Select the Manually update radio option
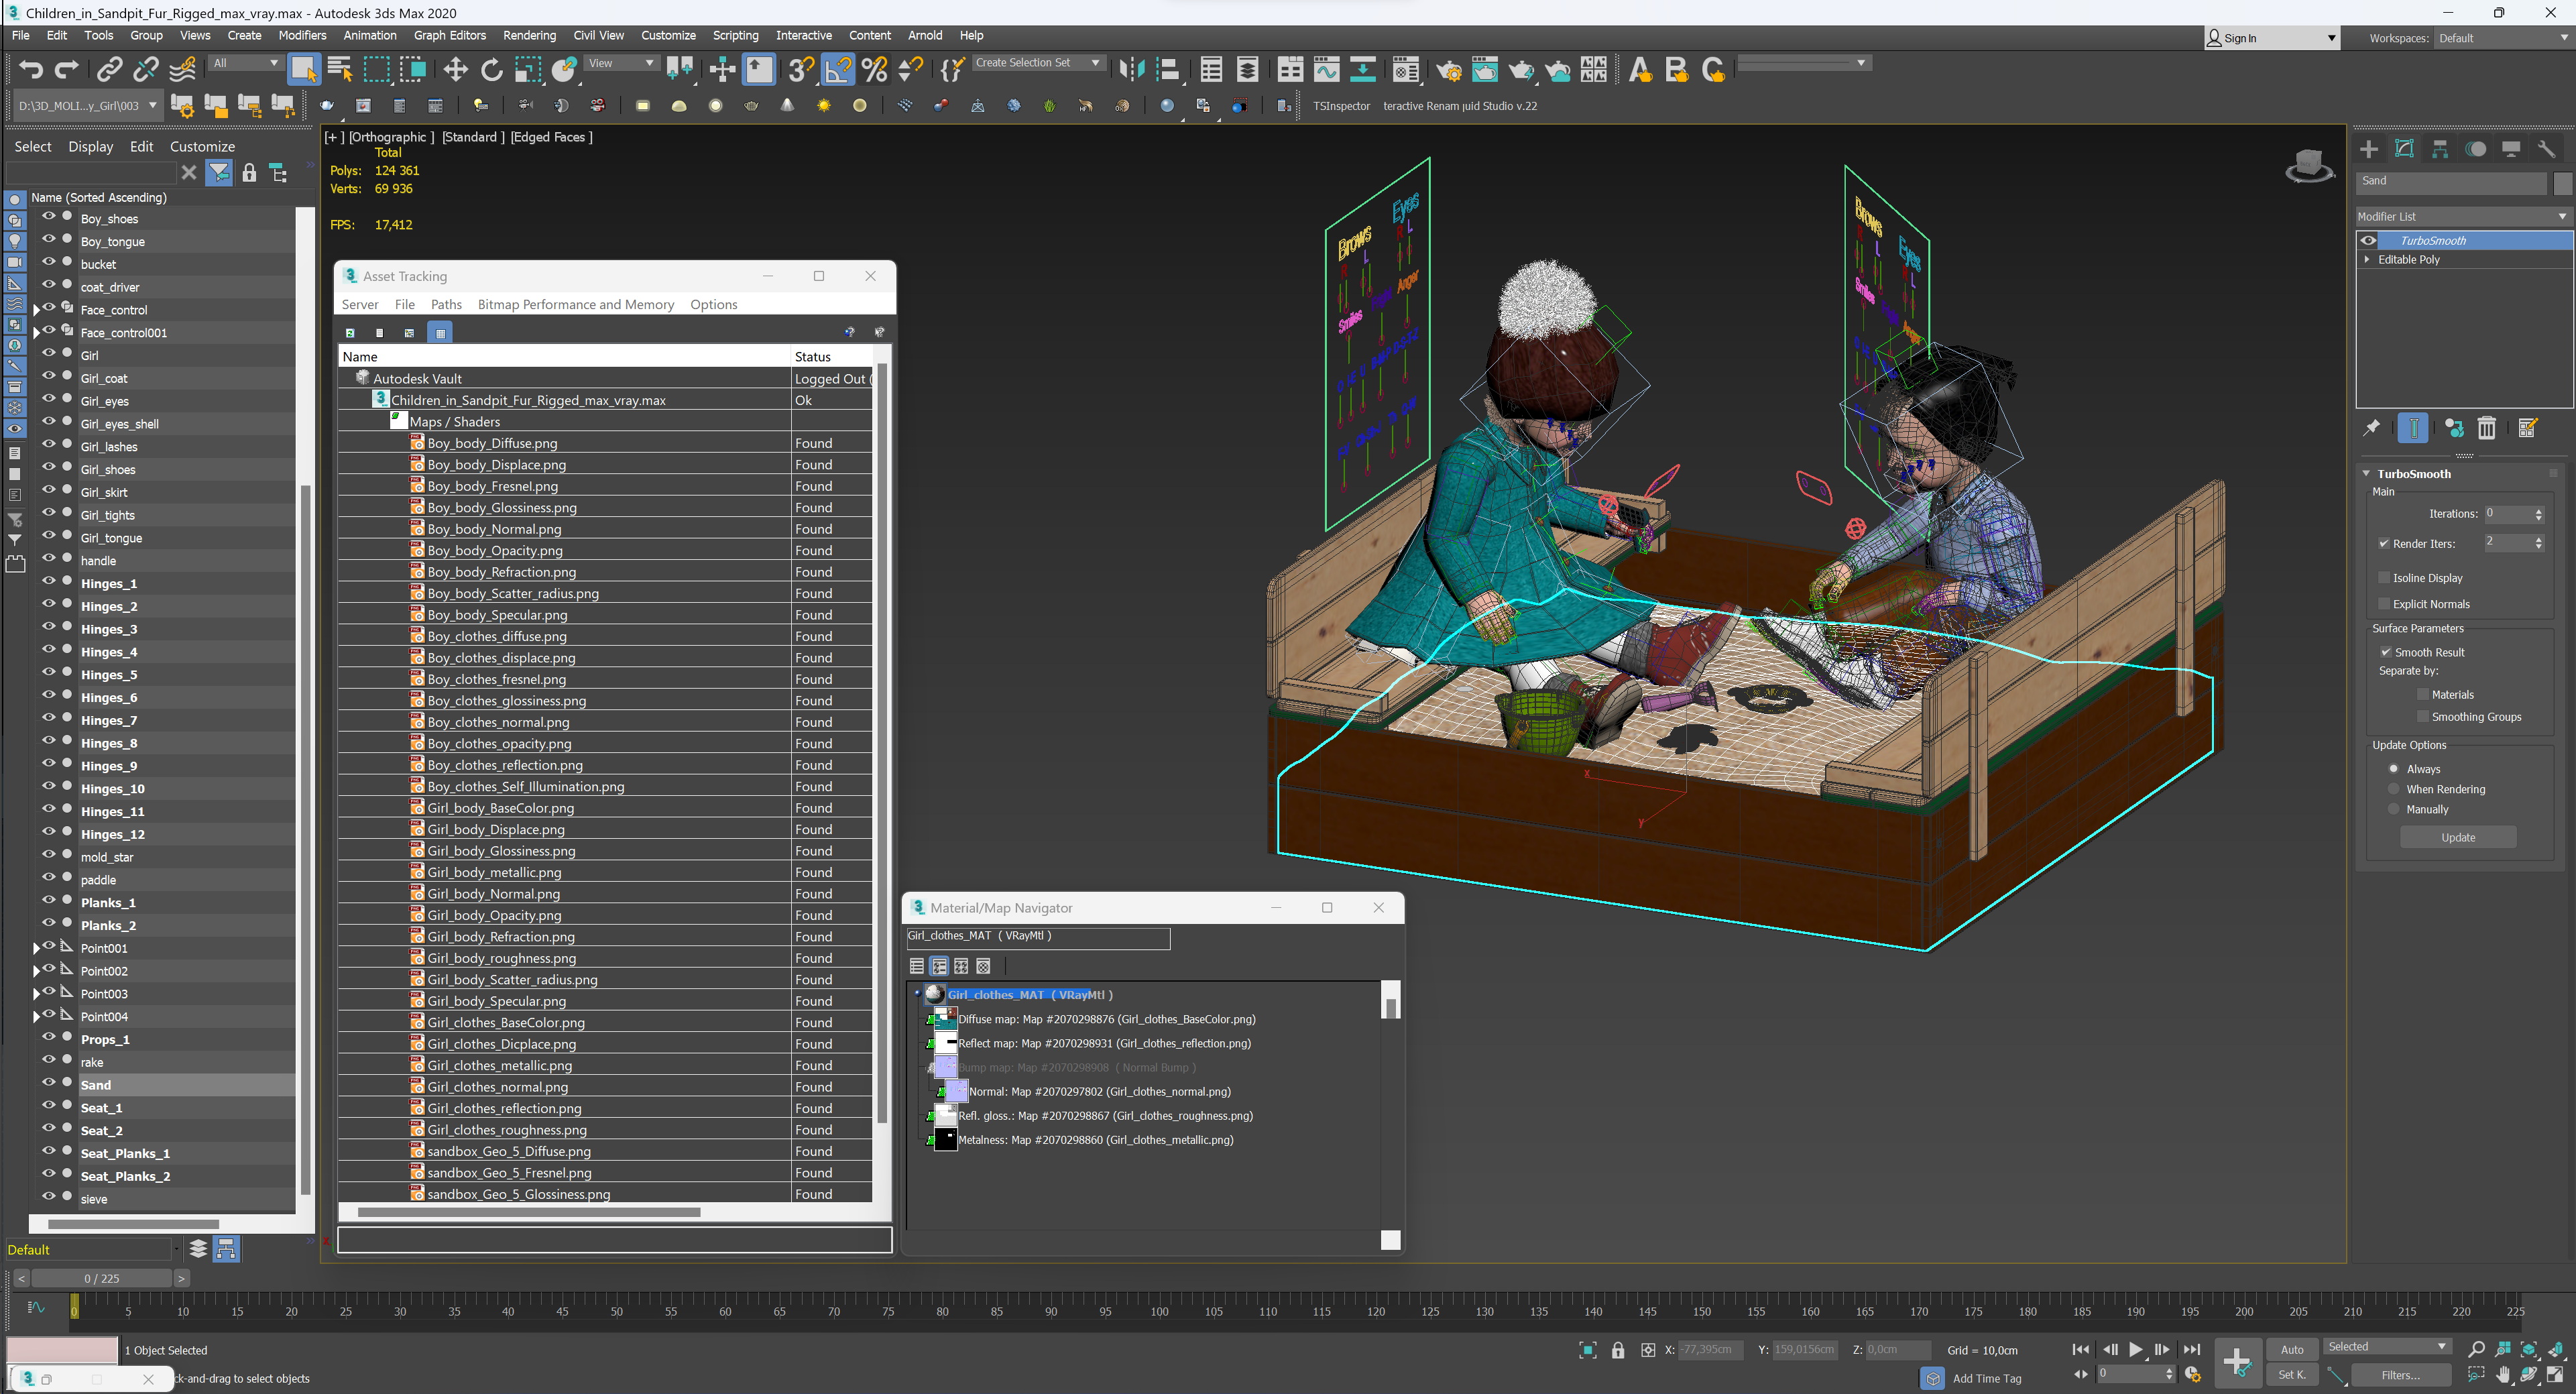The image size is (2576, 1394). [2394, 809]
